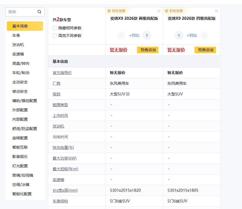Screen dimensions: 242x209
Task: Open 内部配置 section
Action: point(20,119)
